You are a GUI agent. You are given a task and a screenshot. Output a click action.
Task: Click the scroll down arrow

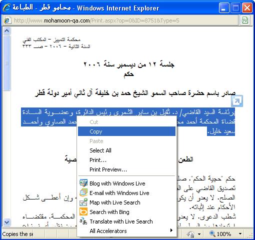point(7,222)
